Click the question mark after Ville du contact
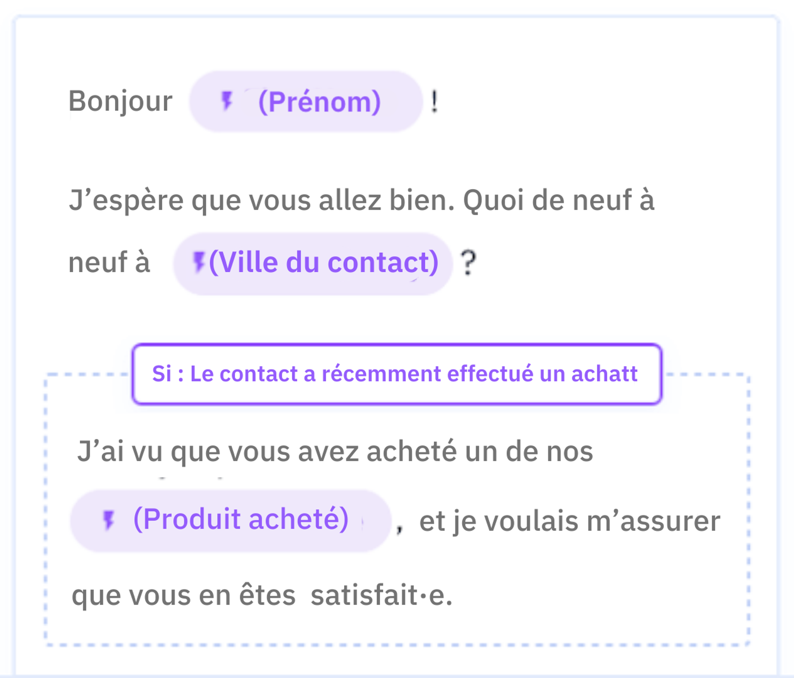This screenshot has width=794, height=678. coord(468,263)
